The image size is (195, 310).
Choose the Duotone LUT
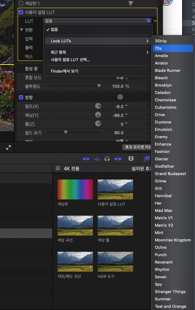(173, 122)
